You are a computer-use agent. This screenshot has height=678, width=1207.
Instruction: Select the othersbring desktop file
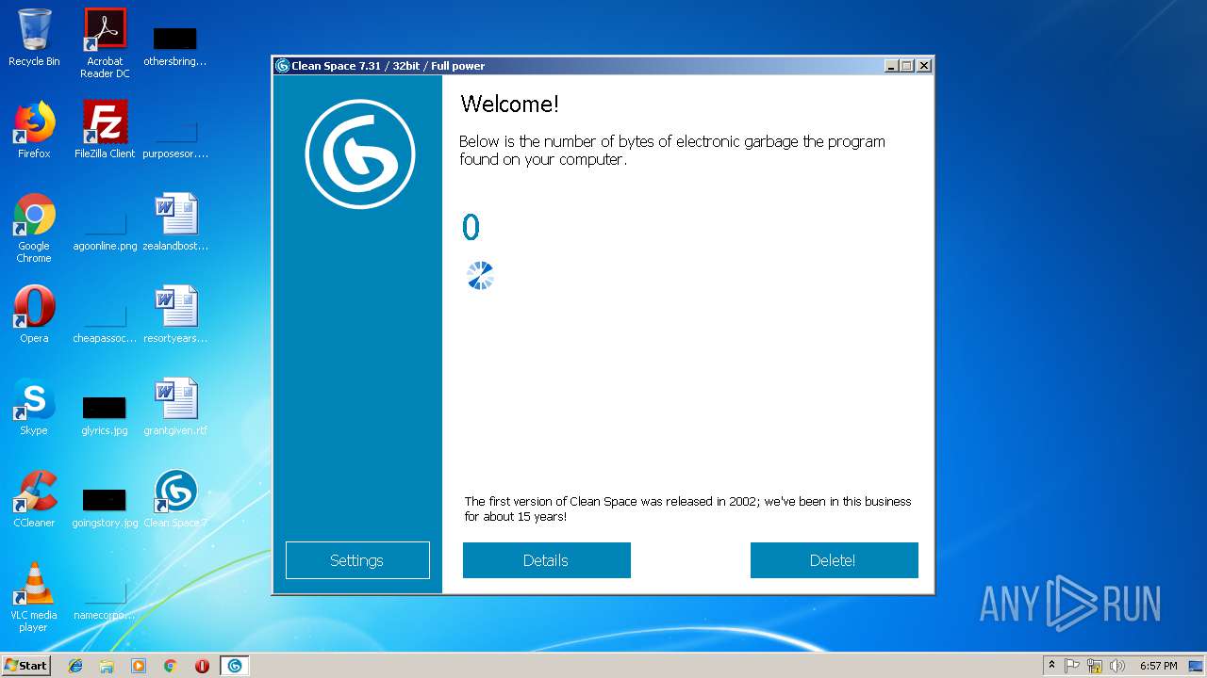[174, 45]
